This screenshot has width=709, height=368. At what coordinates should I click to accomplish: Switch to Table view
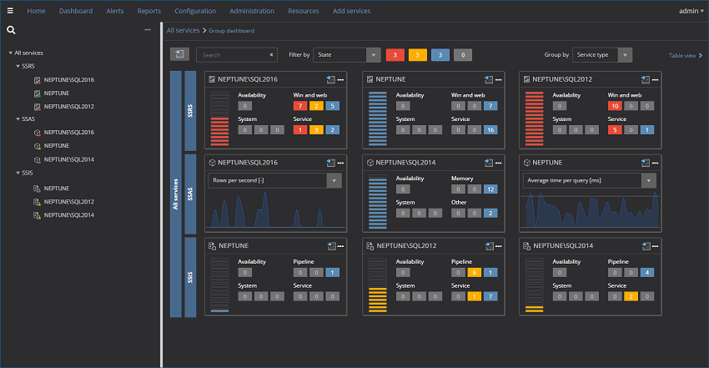(686, 56)
